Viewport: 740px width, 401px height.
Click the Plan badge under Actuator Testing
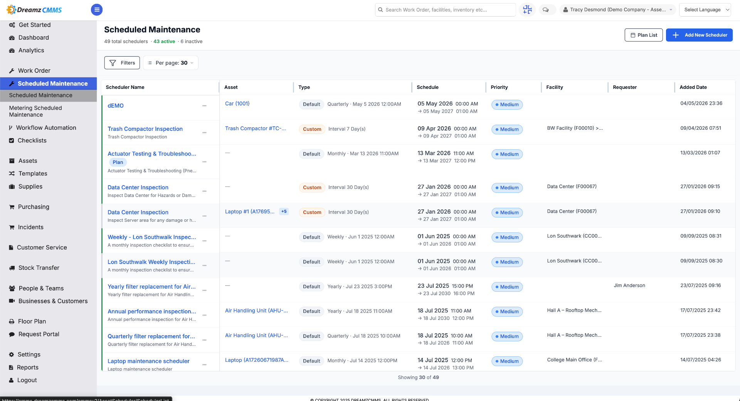click(x=118, y=162)
